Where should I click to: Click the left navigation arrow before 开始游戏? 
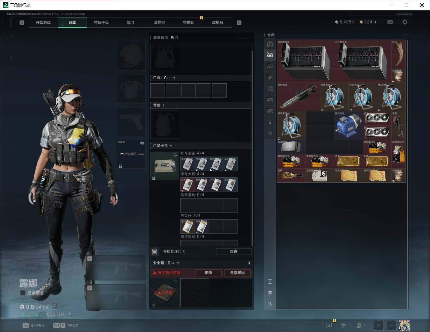[x=22, y=23]
